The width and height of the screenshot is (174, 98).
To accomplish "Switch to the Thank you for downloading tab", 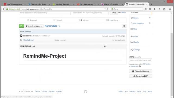I will [39, 4].
